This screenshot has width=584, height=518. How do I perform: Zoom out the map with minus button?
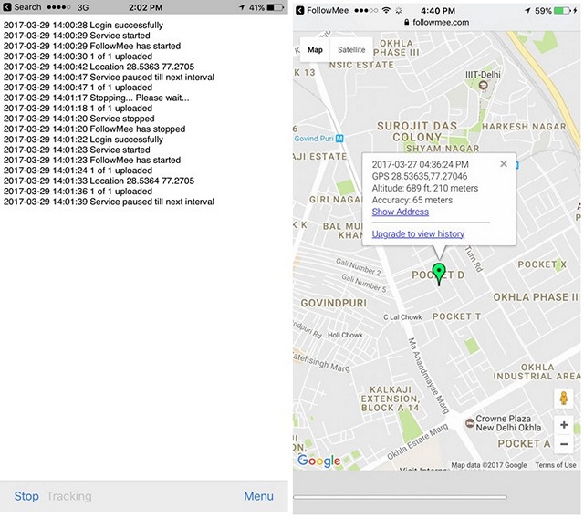point(564,444)
